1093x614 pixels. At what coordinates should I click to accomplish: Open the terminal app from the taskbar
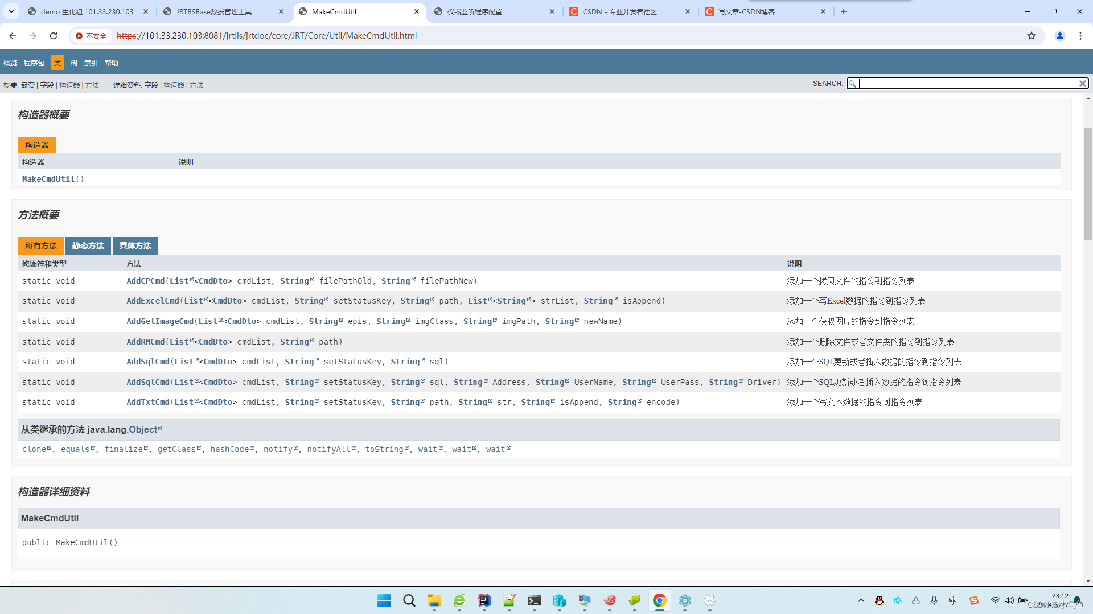click(535, 600)
